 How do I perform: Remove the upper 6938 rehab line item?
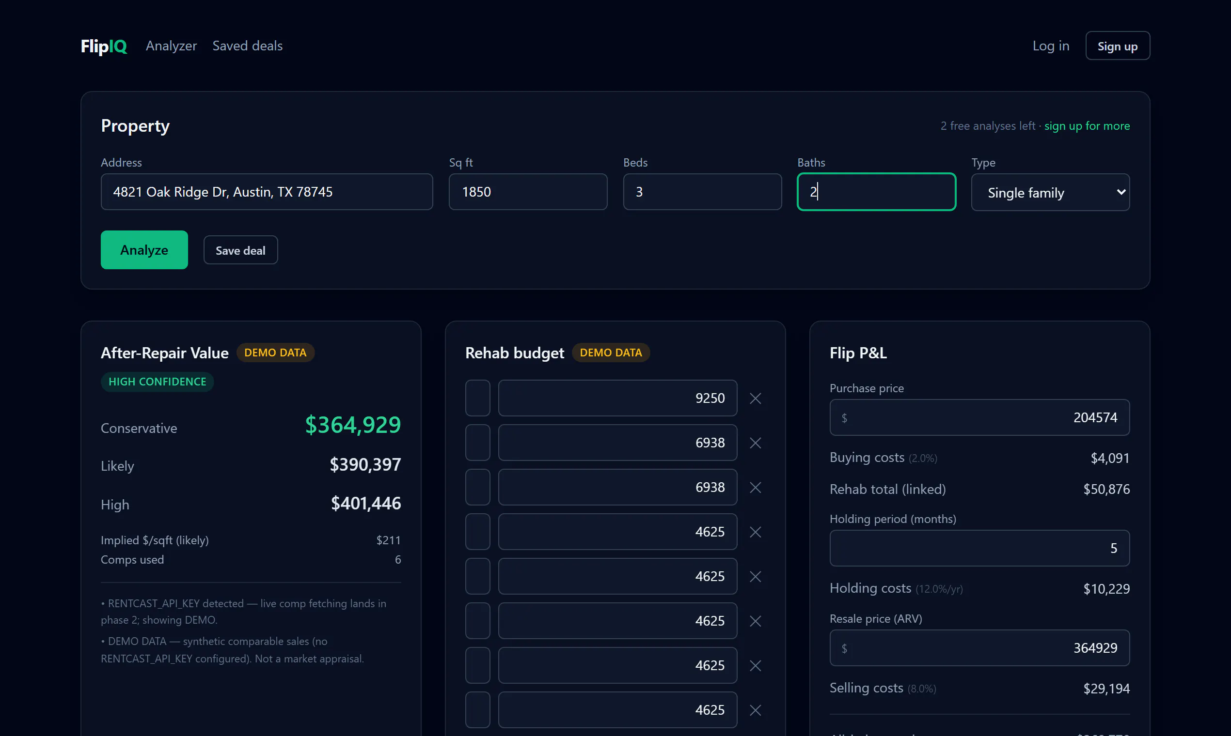click(x=755, y=443)
